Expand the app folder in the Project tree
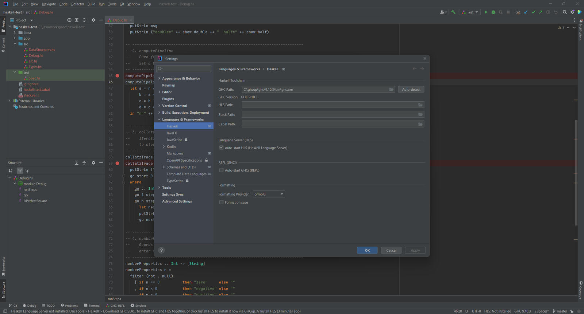This screenshot has height=314, width=584. point(15,38)
